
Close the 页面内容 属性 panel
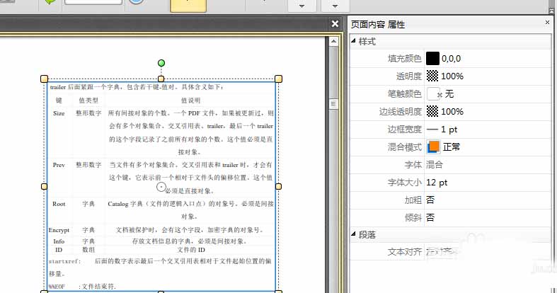click(547, 23)
